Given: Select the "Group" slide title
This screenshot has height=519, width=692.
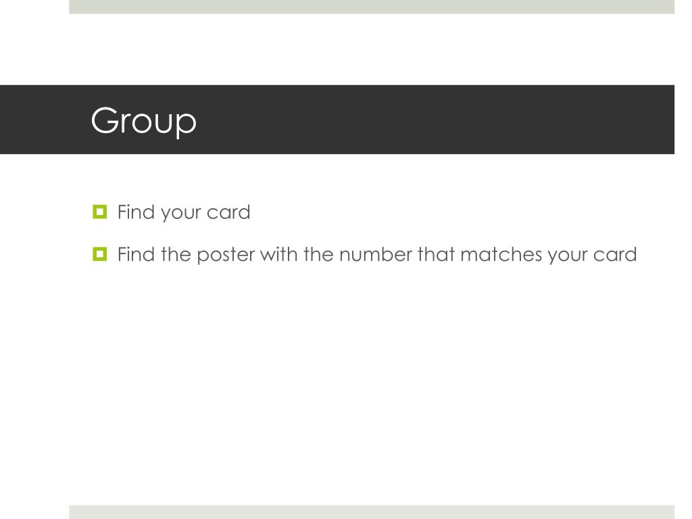Looking at the screenshot, I should [x=143, y=120].
